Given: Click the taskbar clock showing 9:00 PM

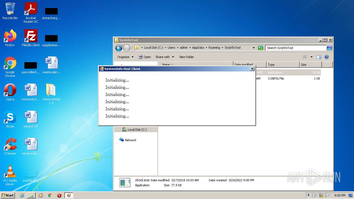Looking at the screenshot, I should click(x=340, y=195).
